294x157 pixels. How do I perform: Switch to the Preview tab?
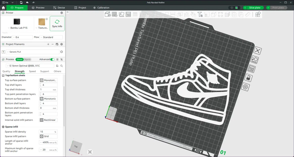pyautogui.click(x=38, y=8)
